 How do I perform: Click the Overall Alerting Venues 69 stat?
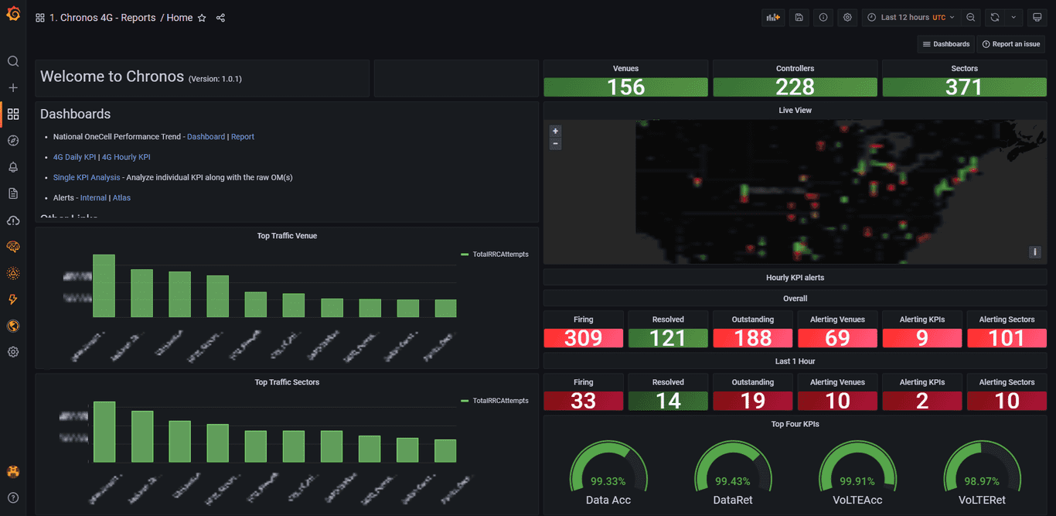click(837, 330)
